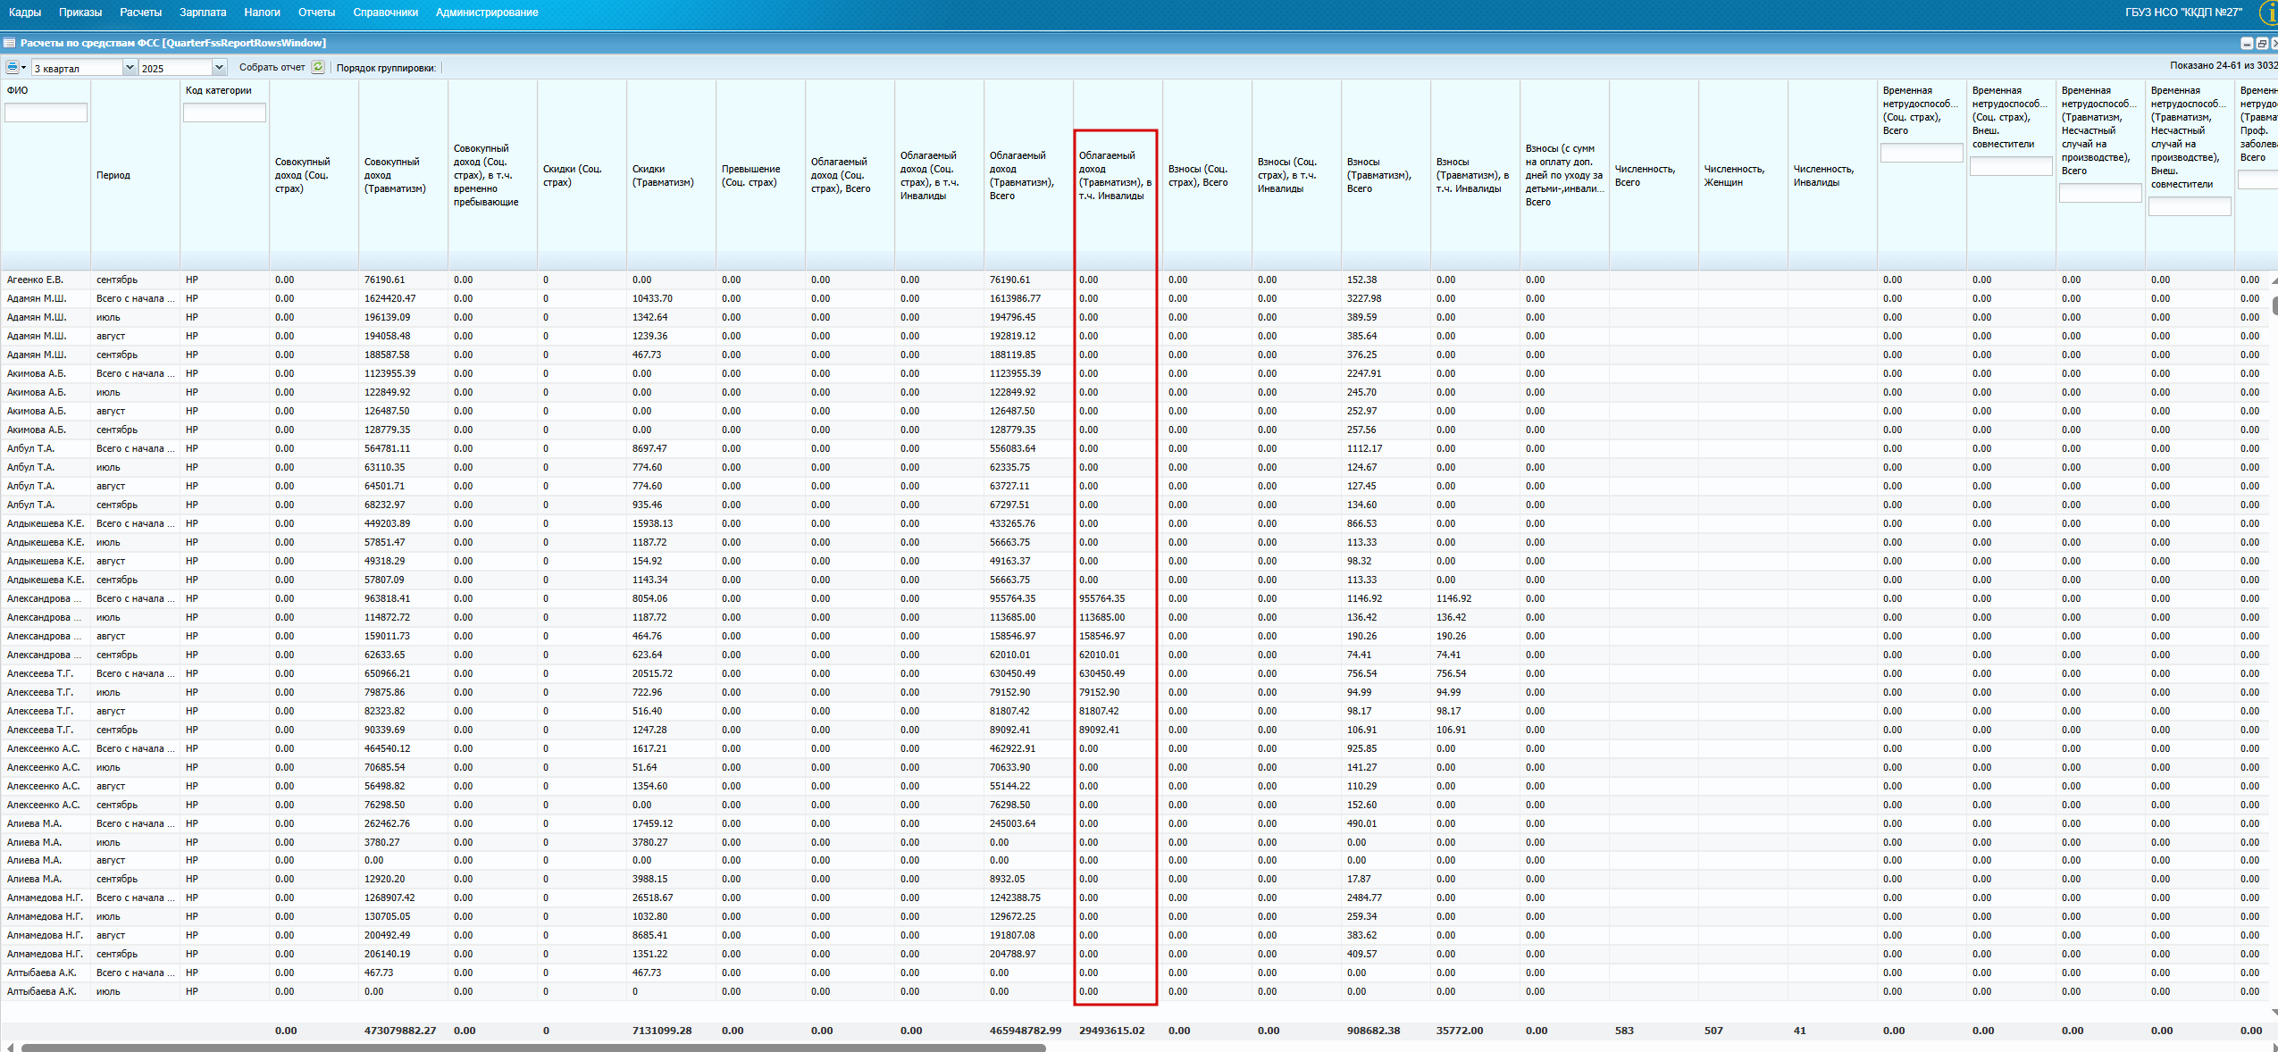Image resolution: width=2278 pixels, height=1052 pixels.
Task: Click the yellow info icon top right
Action: coord(2269,13)
